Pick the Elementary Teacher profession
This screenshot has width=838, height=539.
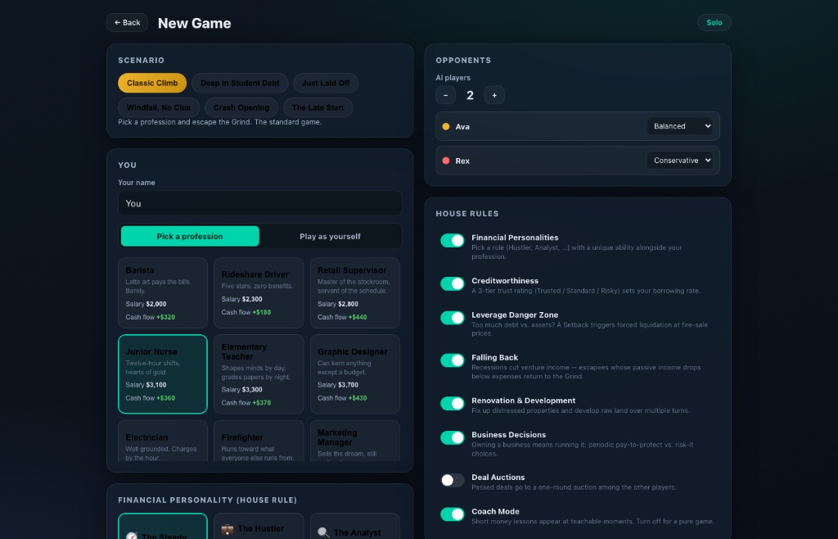(259, 374)
